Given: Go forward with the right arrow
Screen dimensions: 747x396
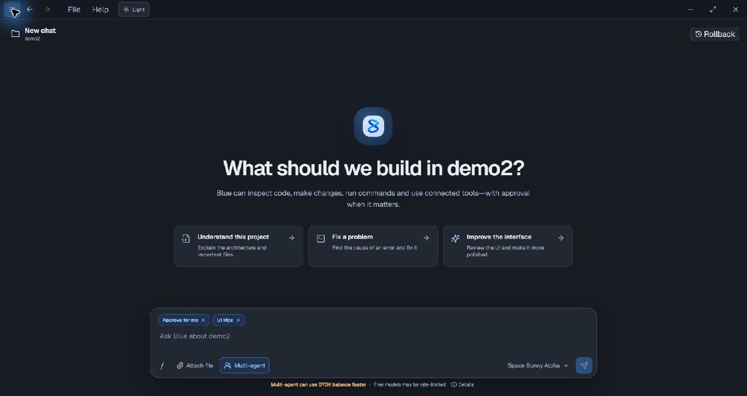Looking at the screenshot, I should pyautogui.click(x=48, y=10).
